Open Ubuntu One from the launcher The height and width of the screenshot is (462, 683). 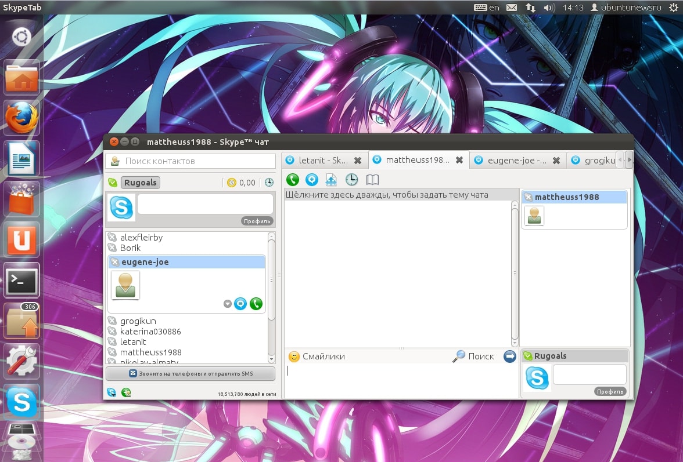point(21,239)
